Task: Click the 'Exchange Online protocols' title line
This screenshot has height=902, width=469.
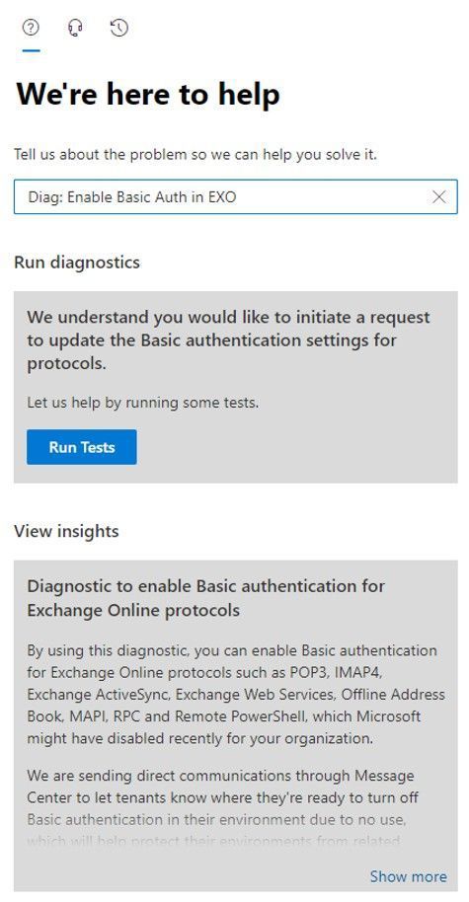Action: click(133, 610)
